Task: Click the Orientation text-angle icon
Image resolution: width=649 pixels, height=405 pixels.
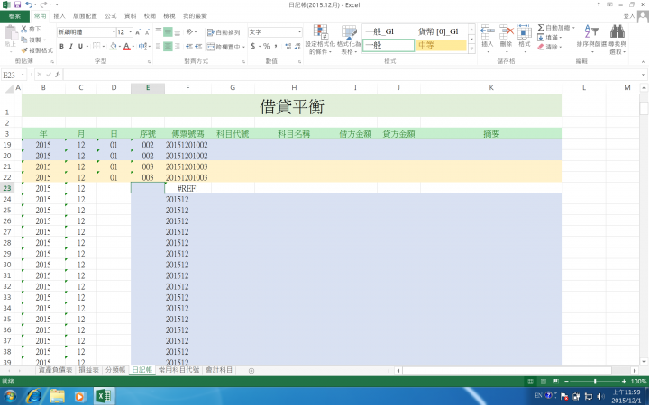Action: click(189, 31)
